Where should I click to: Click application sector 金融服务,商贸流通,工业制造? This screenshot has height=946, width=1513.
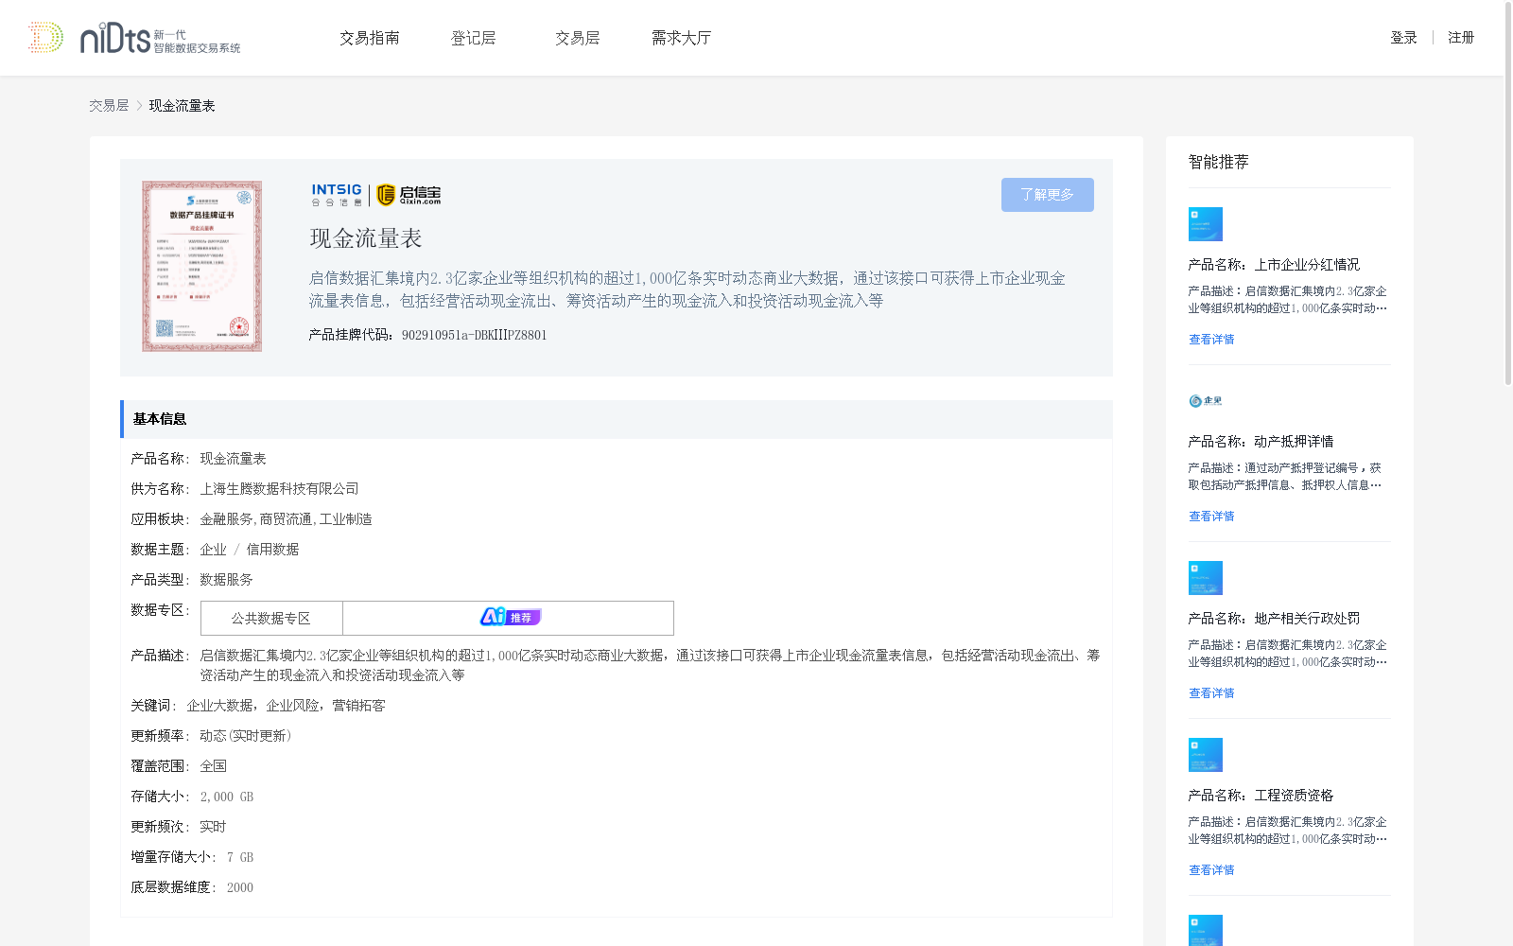tap(286, 519)
